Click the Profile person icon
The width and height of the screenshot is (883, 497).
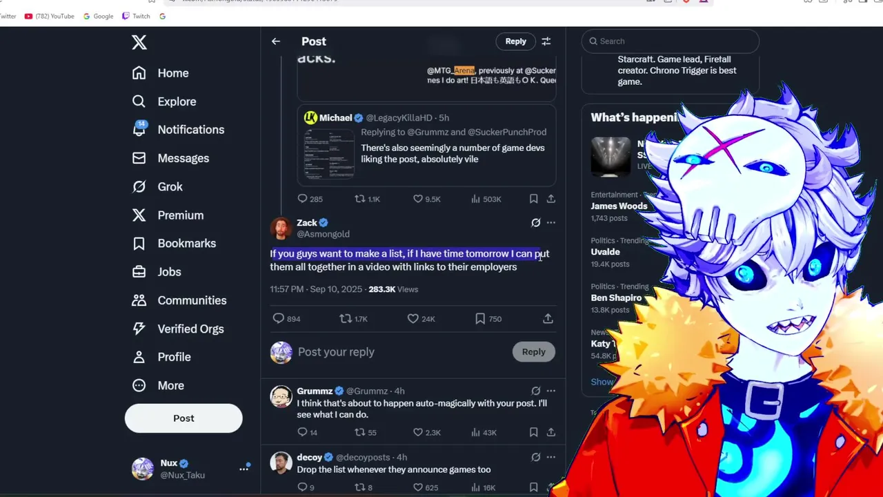tap(139, 357)
